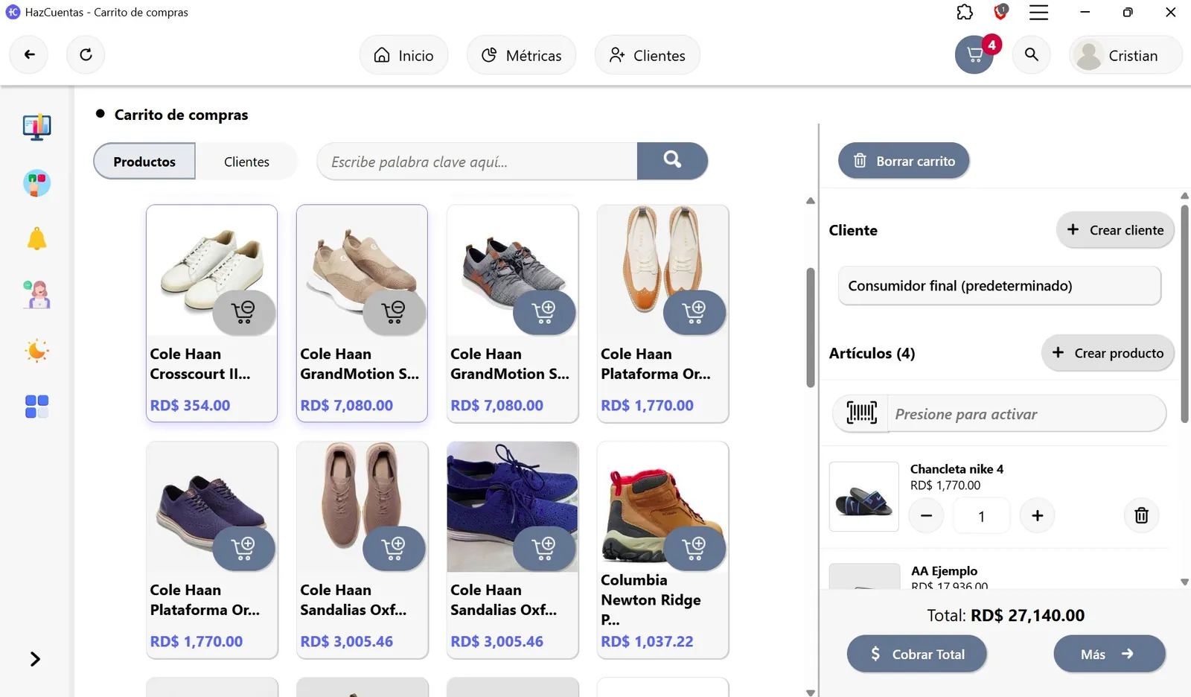Increase Chancleta nike 4 quantity
The image size is (1191, 697).
click(x=1037, y=515)
